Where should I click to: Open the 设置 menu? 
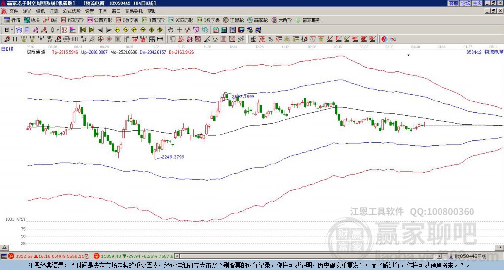(x=90, y=11)
